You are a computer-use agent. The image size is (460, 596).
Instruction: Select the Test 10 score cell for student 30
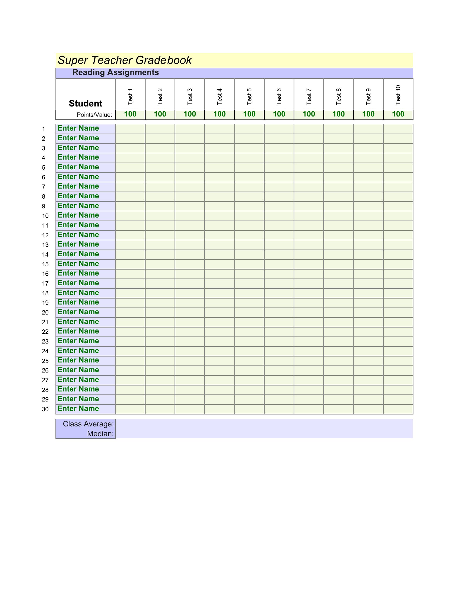pyautogui.click(x=398, y=409)
